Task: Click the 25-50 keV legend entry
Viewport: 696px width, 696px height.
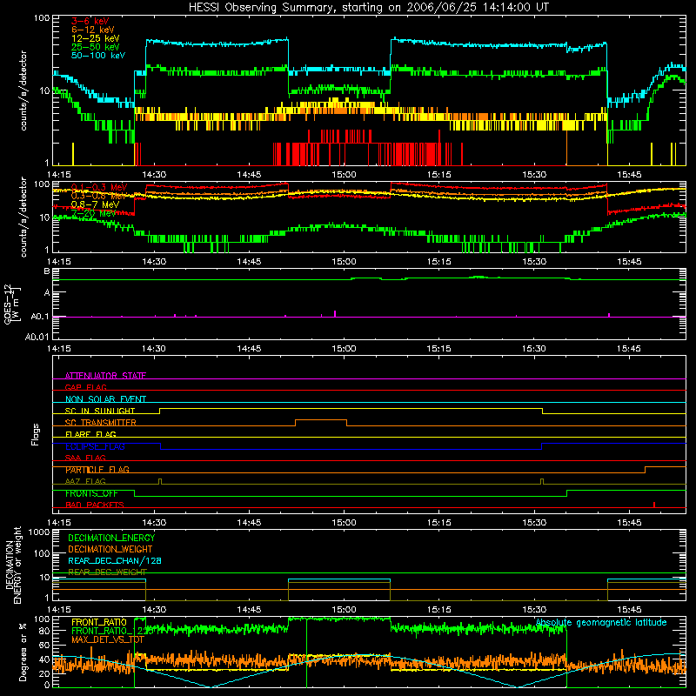Action: [96, 47]
